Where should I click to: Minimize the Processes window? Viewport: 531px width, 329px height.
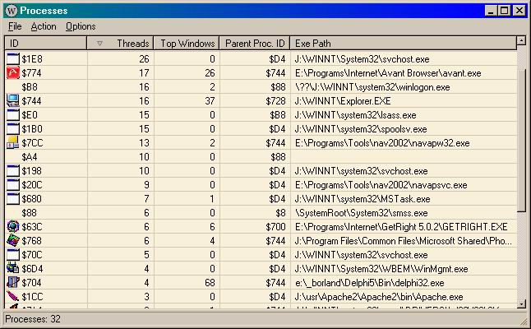click(x=490, y=11)
